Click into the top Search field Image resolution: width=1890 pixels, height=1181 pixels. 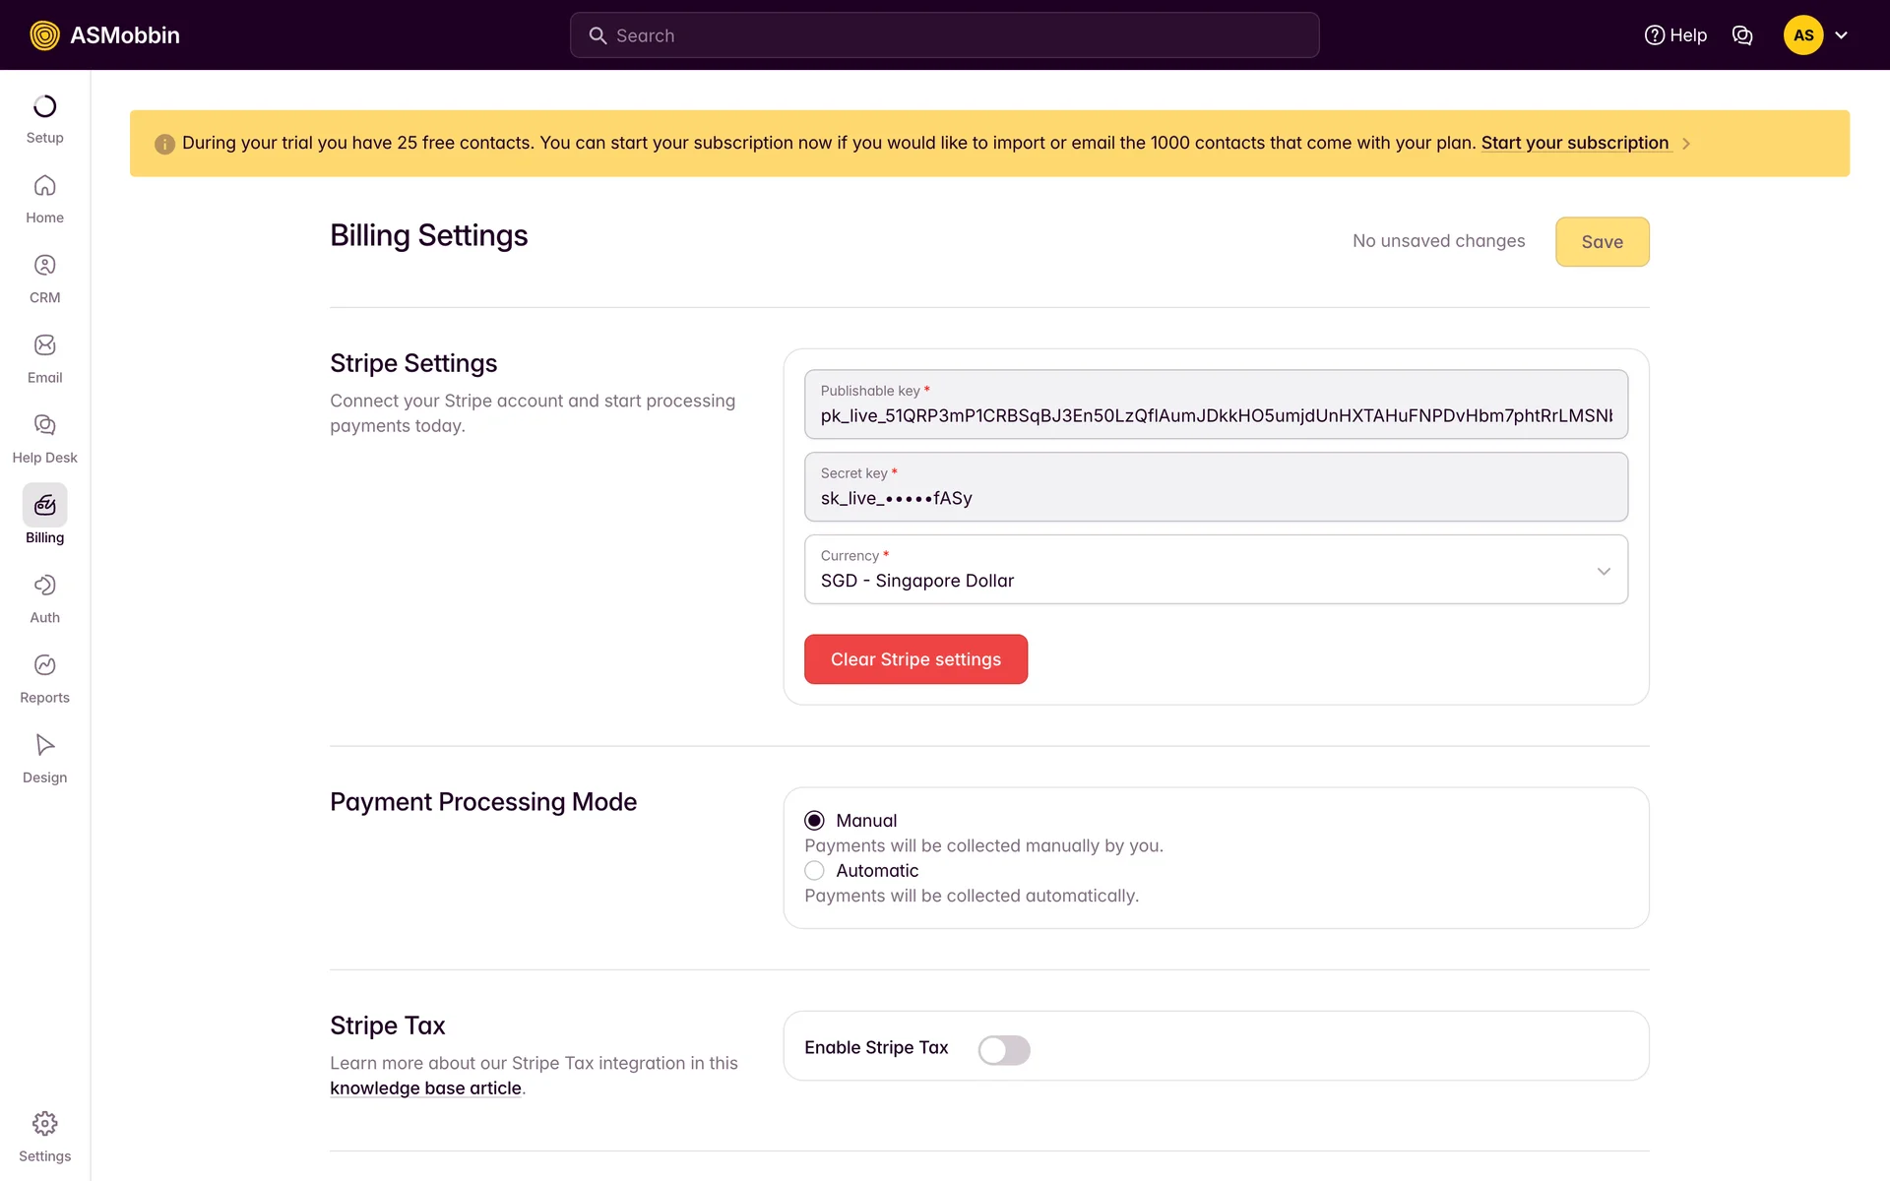tap(944, 35)
